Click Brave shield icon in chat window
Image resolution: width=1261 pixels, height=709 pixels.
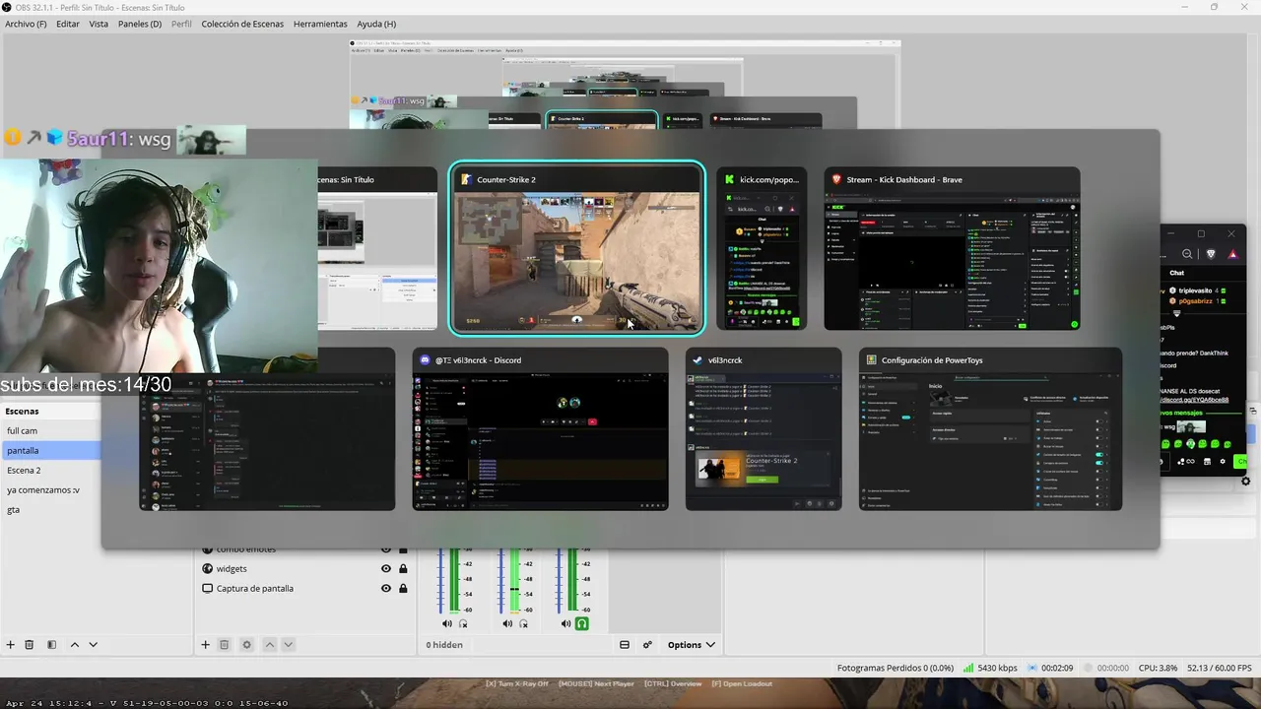click(x=1210, y=254)
